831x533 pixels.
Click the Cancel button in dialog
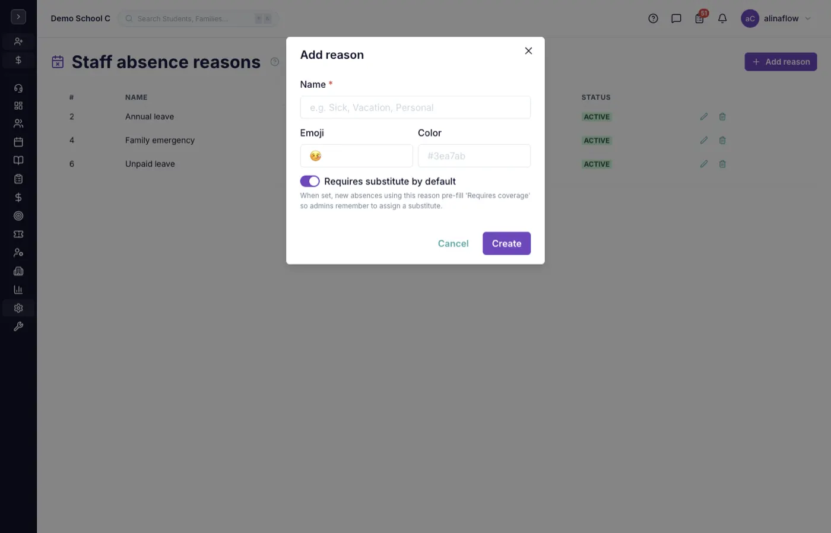tap(453, 243)
